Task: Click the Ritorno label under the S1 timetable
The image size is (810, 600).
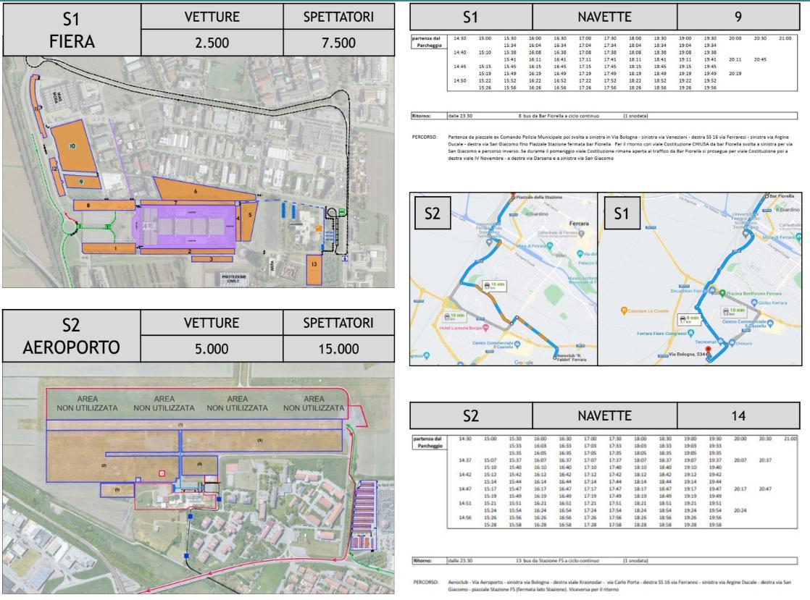Action: click(422, 116)
